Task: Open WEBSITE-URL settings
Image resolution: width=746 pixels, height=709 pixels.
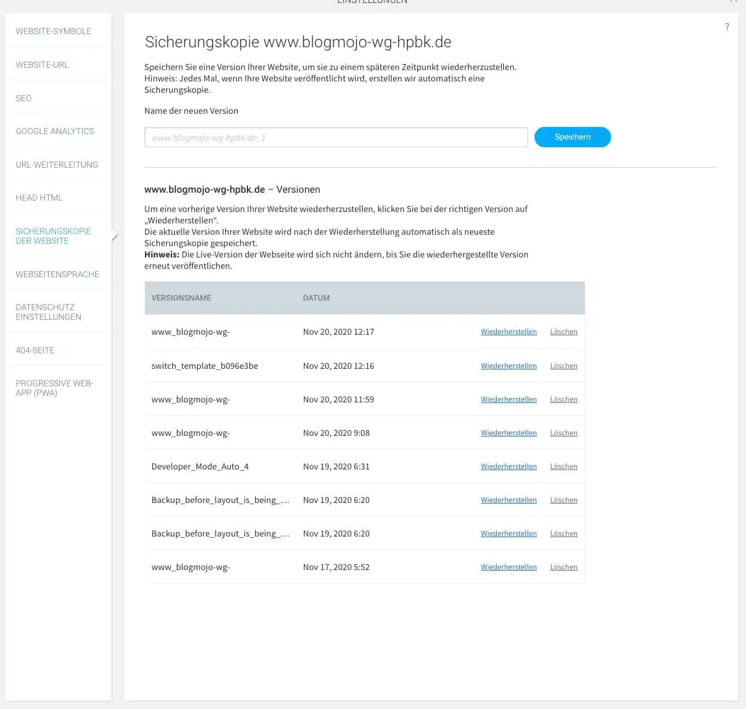Action: 42,65
